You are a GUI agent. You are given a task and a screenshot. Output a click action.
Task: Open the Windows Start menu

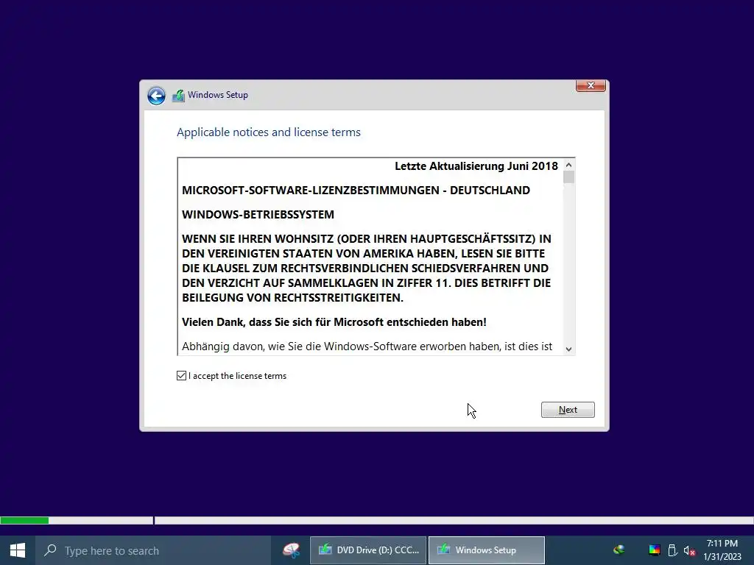tap(18, 550)
